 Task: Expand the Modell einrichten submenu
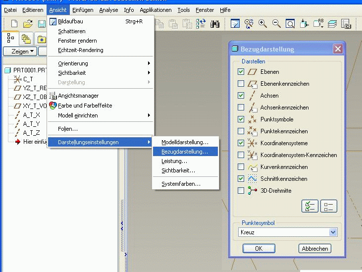pyautogui.click(x=101, y=115)
